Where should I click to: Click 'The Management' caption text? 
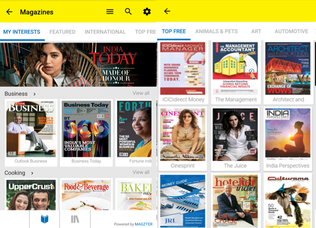[x=236, y=99]
